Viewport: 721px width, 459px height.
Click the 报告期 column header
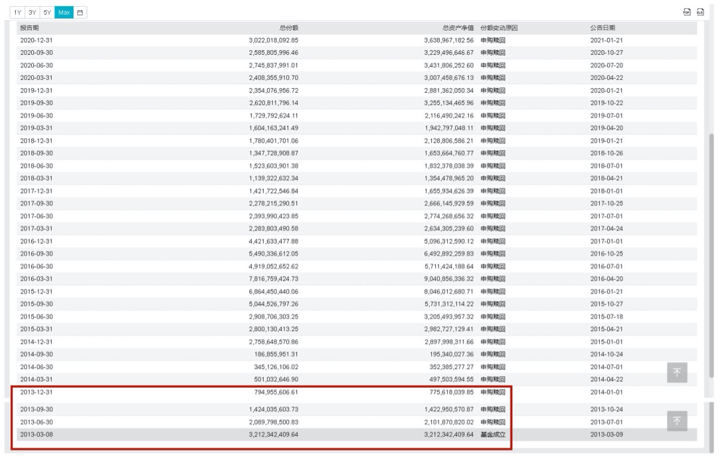click(x=29, y=28)
